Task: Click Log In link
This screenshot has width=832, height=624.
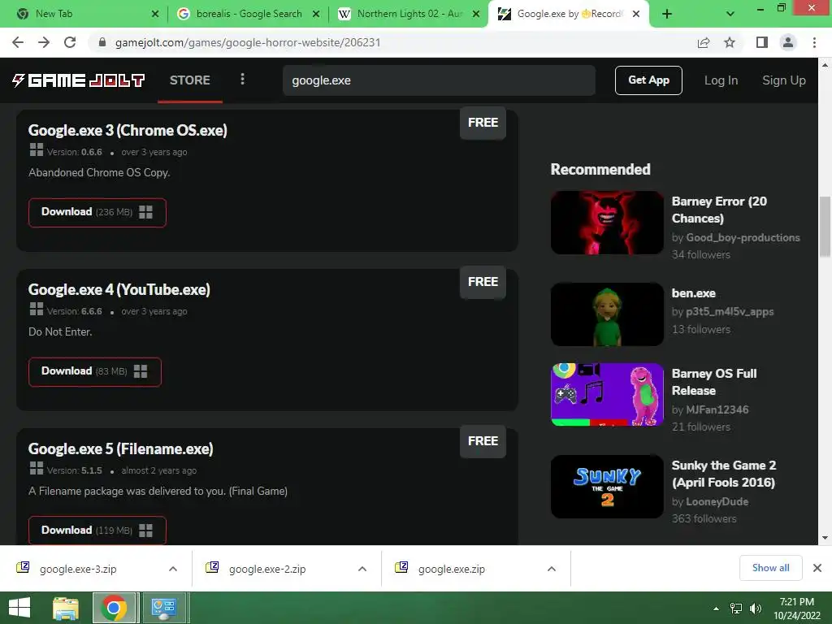Action: [721, 80]
